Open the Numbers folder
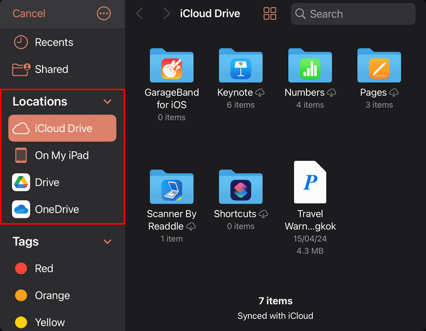Viewport: 426px width, 331px height. pyautogui.click(x=310, y=66)
